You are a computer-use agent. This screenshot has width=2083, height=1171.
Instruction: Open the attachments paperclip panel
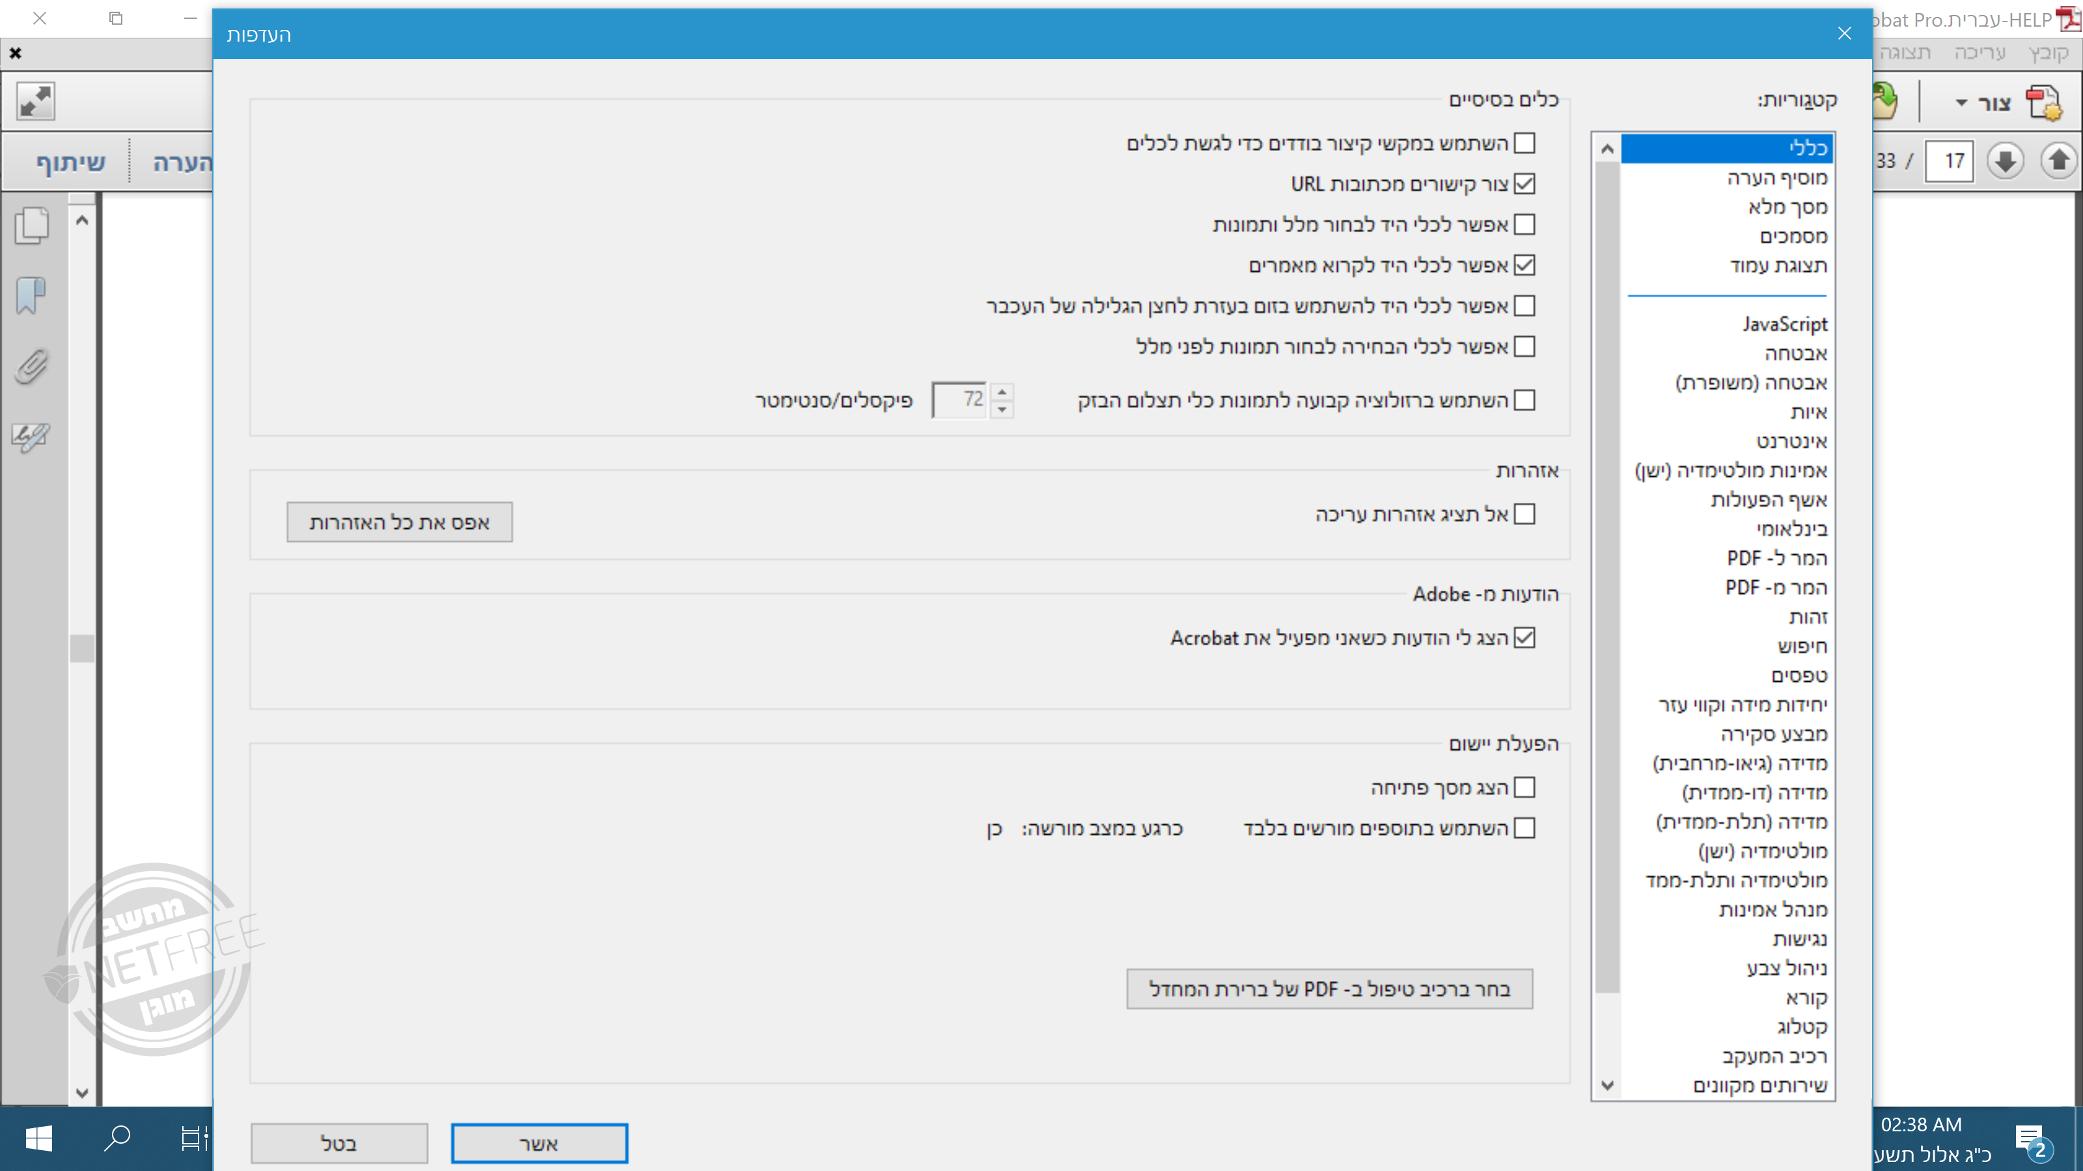[x=31, y=367]
